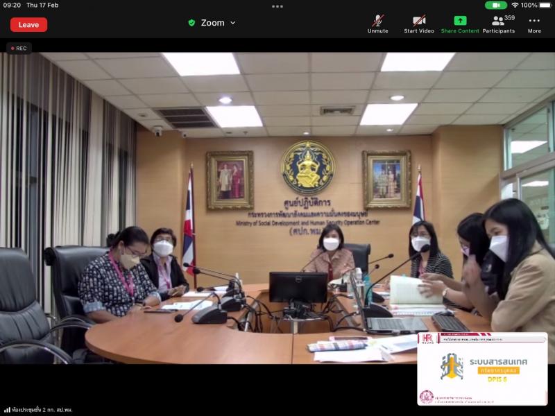555x416 pixels.
Task: Leave the Zoom meeting
Action: click(28, 25)
